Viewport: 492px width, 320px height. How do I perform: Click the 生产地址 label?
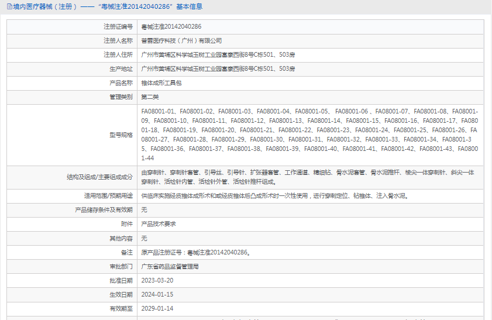[x=121, y=69]
